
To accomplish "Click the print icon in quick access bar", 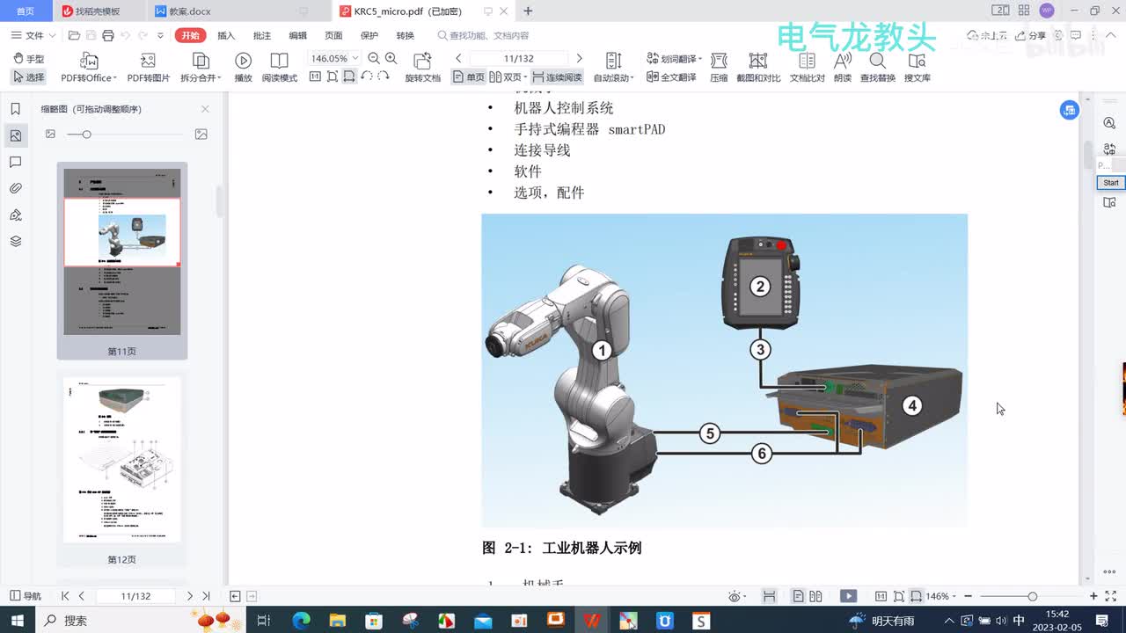I will tap(107, 35).
